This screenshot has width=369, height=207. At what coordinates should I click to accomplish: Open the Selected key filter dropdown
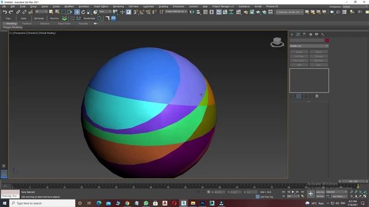(337, 192)
